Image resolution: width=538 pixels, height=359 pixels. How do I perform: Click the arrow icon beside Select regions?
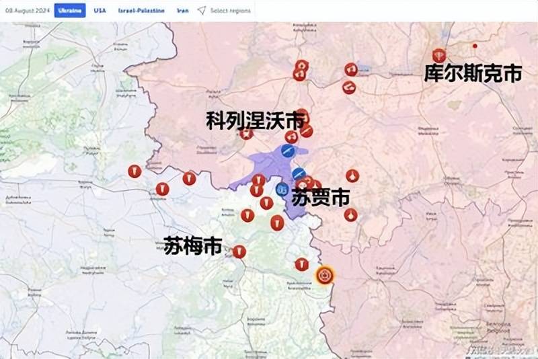[202, 11]
